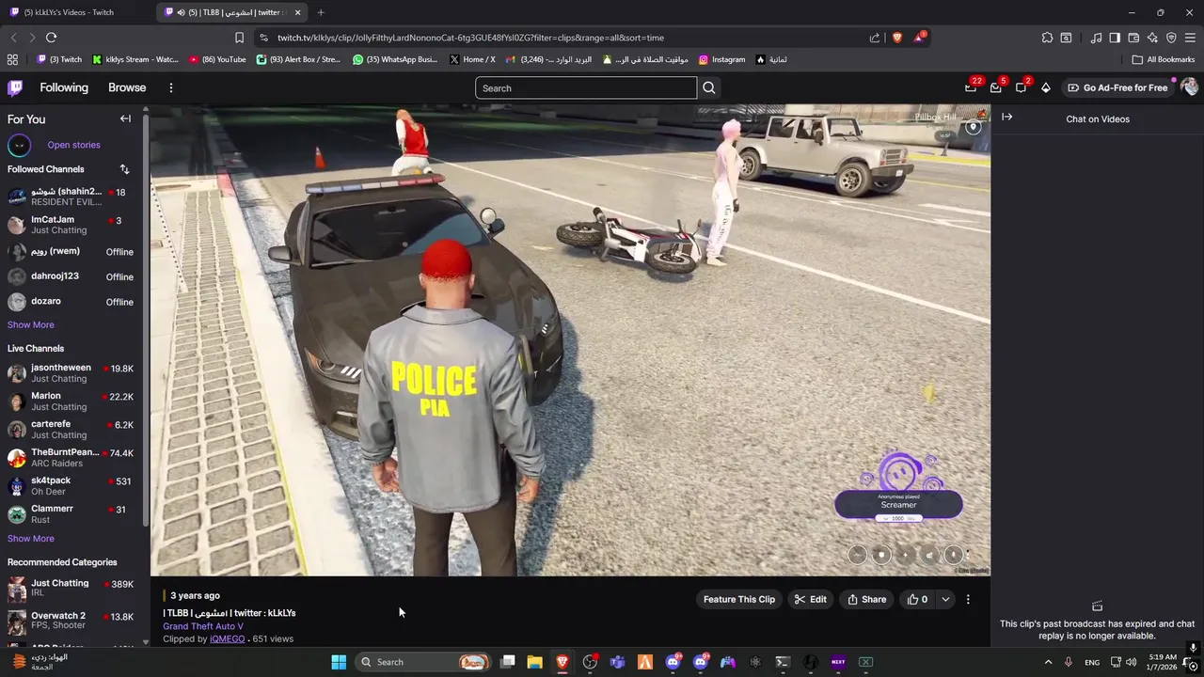The height and width of the screenshot is (677, 1204).
Task: Open dahrooj123 offline channel
Action: [x=72, y=276]
